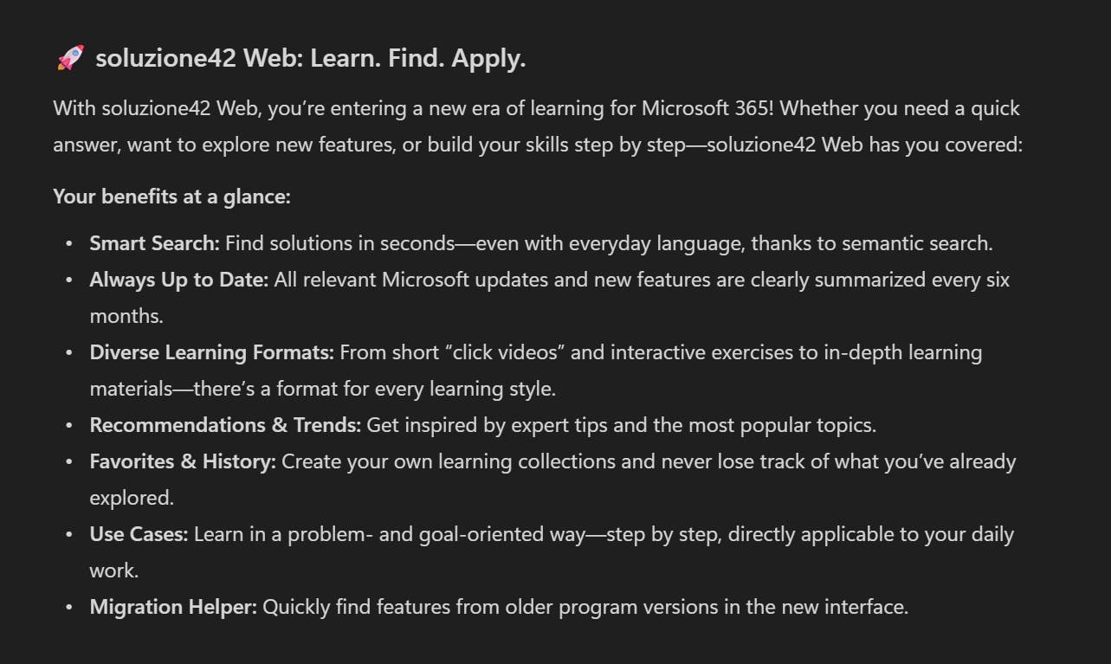Click the text "thanks to semantic search"

click(870, 243)
